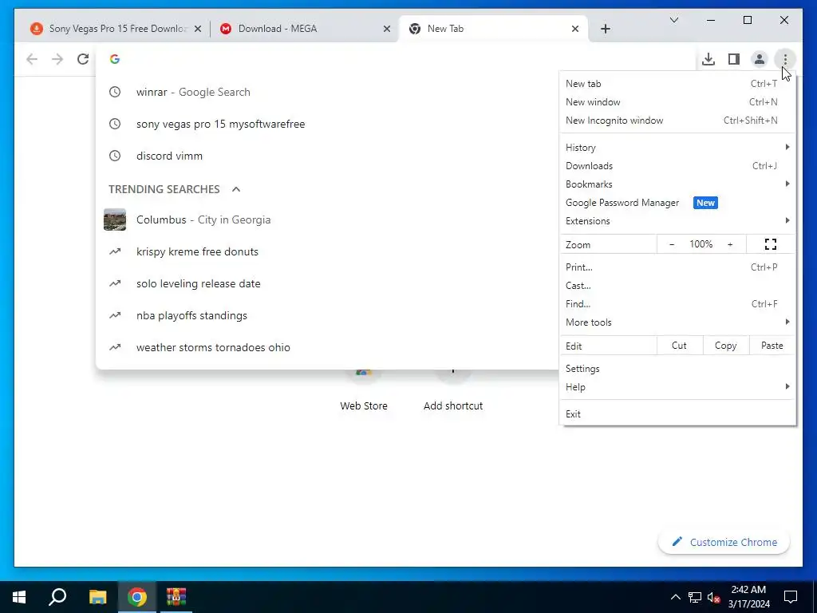
Task: Click the browser back arrow
Action: pyautogui.click(x=32, y=59)
